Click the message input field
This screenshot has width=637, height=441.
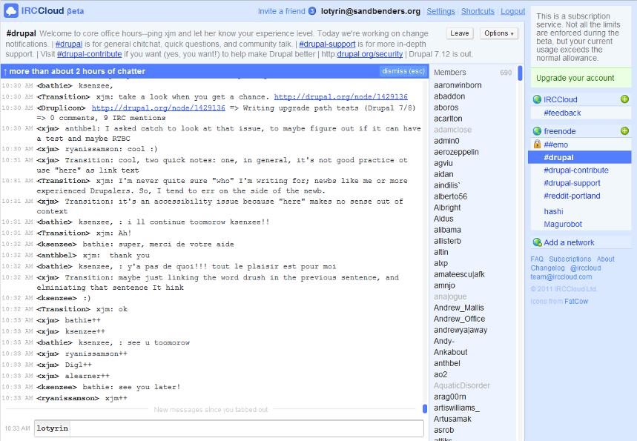[228, 428]
